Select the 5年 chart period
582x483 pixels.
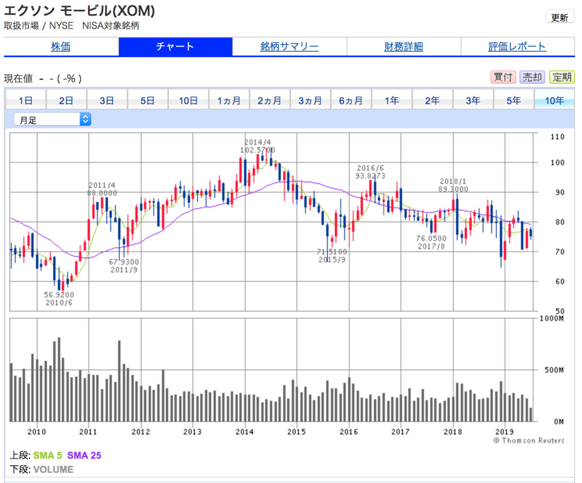(515, 100)
